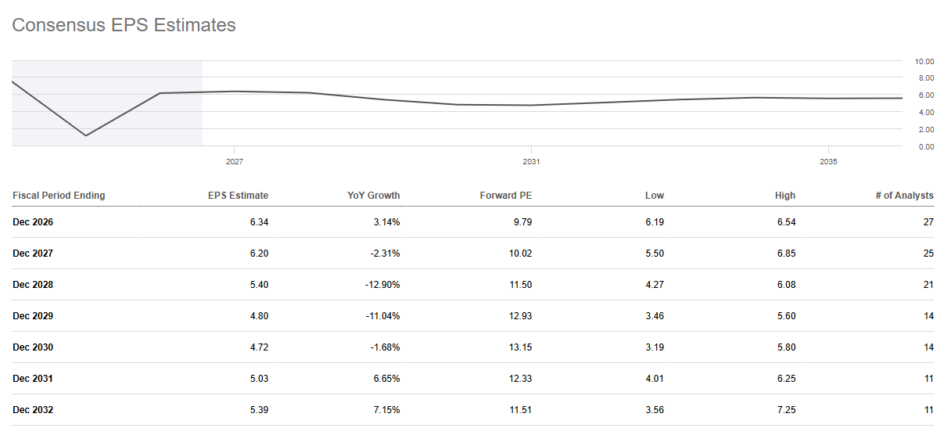Image resolution: width=944 pixels, height=428 pixels.
Task: Click the Consensus EPS Estimates heading
Action: (x=124, y=25)
